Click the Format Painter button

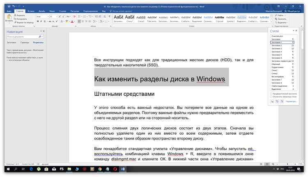click(23, 23)
